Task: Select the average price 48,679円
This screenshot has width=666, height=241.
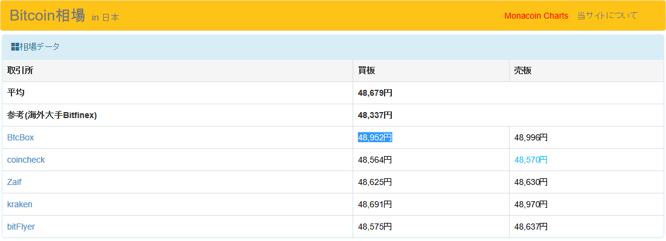Action: 375,93
